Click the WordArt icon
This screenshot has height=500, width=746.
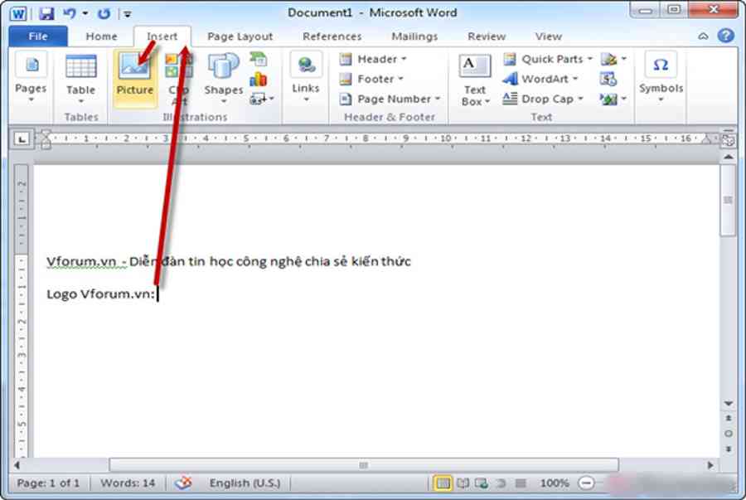[x=510, y=79]
